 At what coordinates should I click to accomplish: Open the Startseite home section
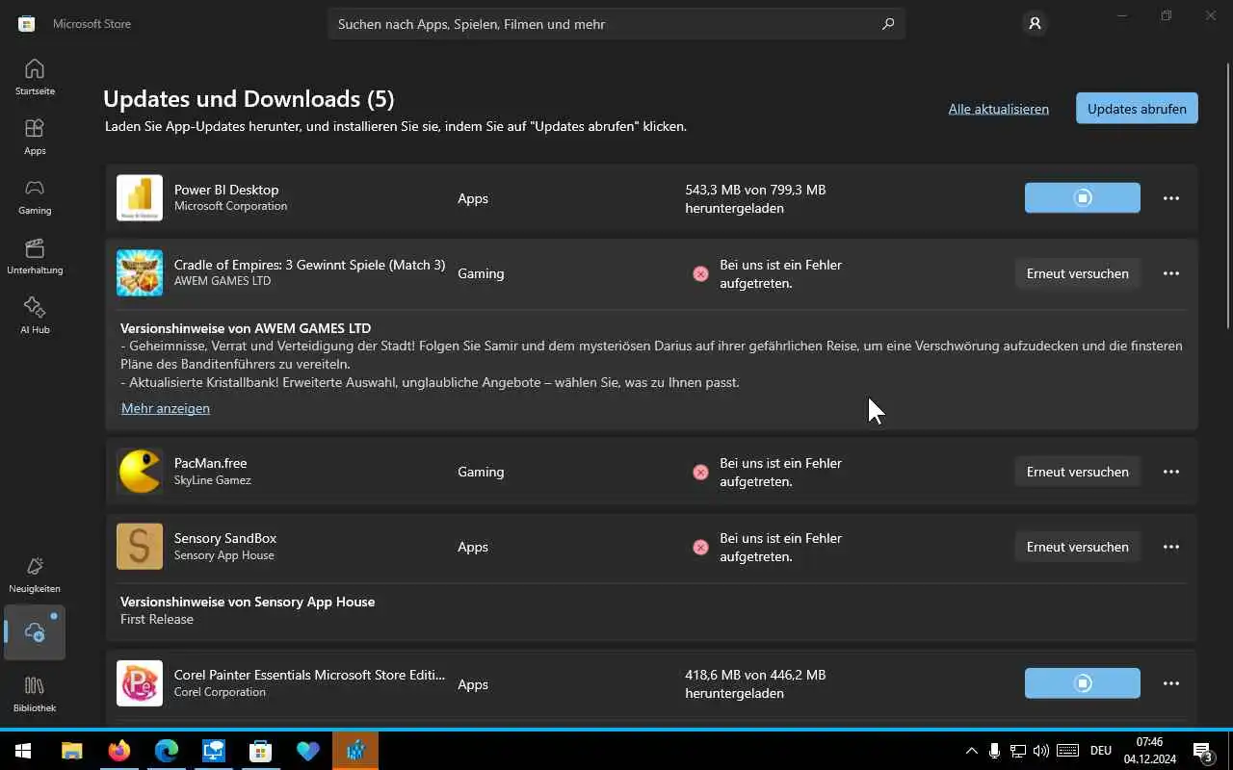click(x=35, y=77)
